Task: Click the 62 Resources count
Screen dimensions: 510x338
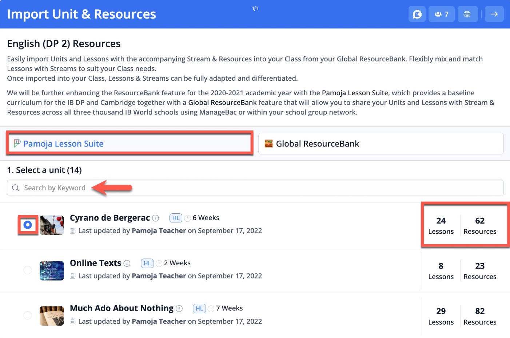Action: (480, 226)
